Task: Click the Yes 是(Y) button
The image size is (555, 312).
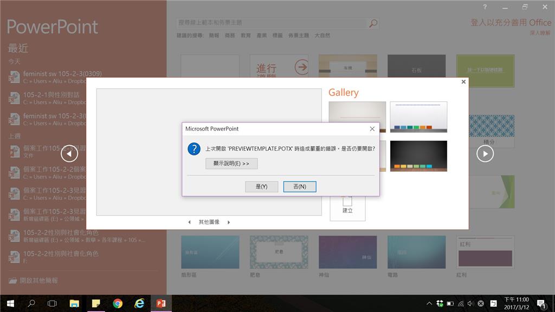Action: coord(261,186)
